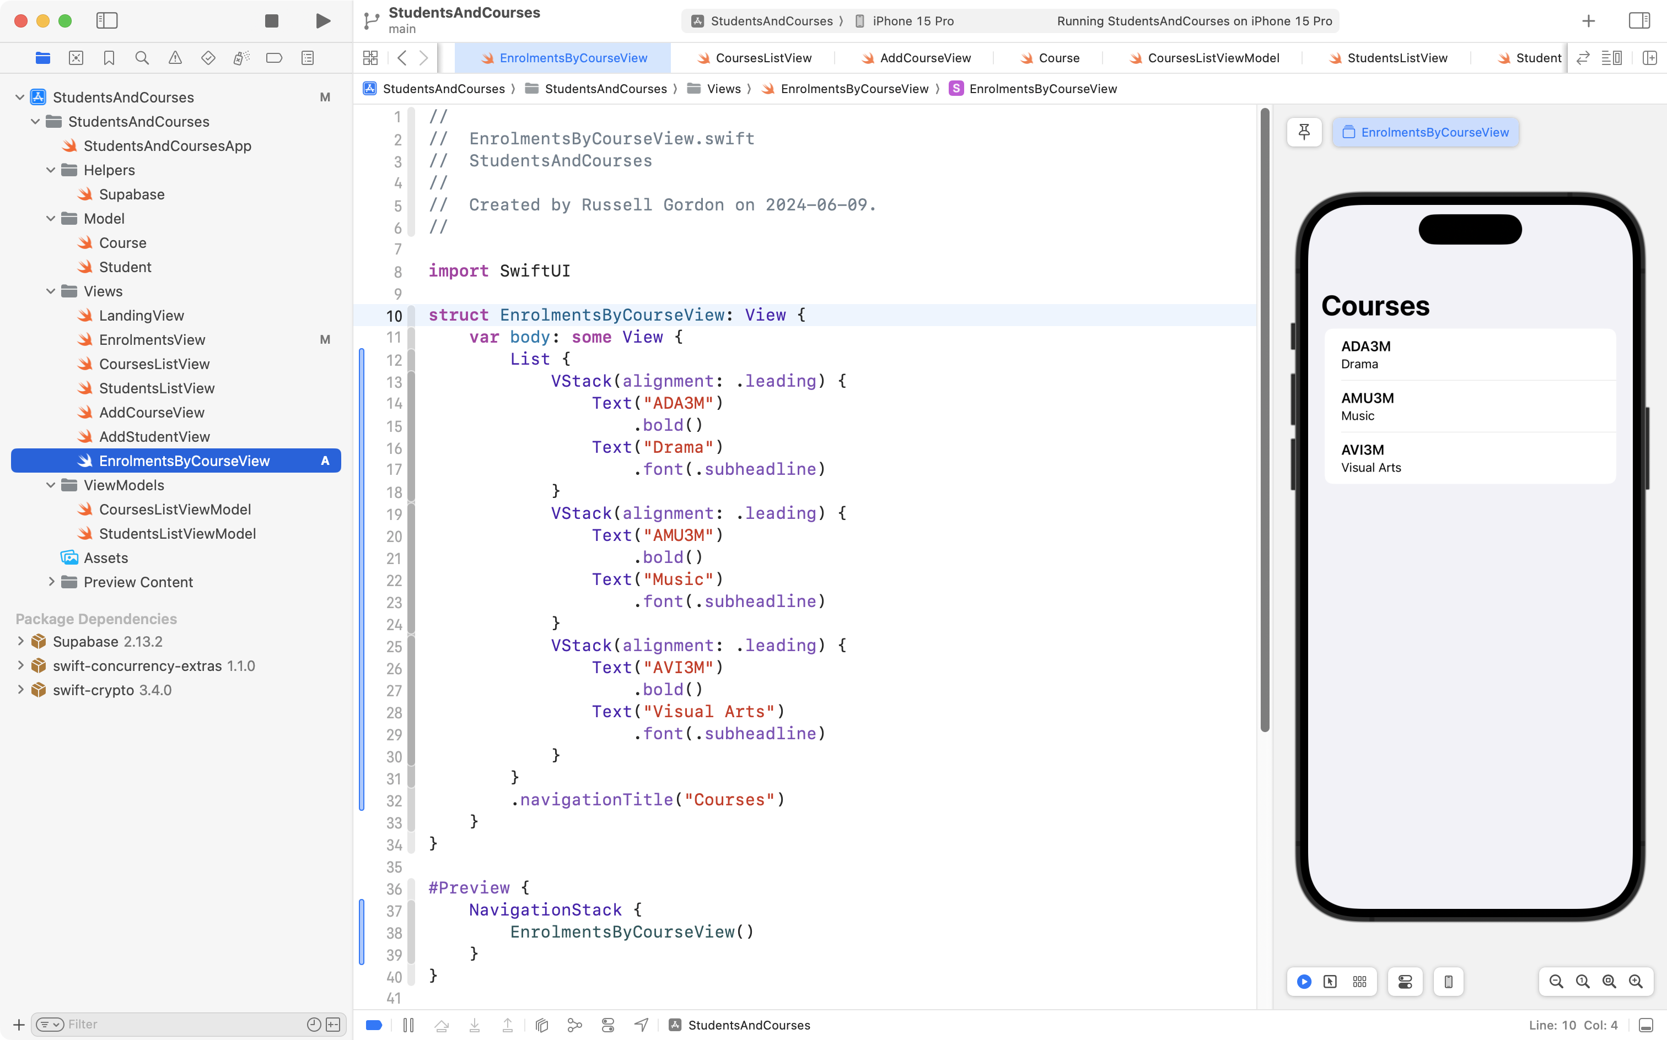This screenshot has width=1667, height=1040.
Task: Open preview Device Settings control
Action: (x=1405, y=982)
